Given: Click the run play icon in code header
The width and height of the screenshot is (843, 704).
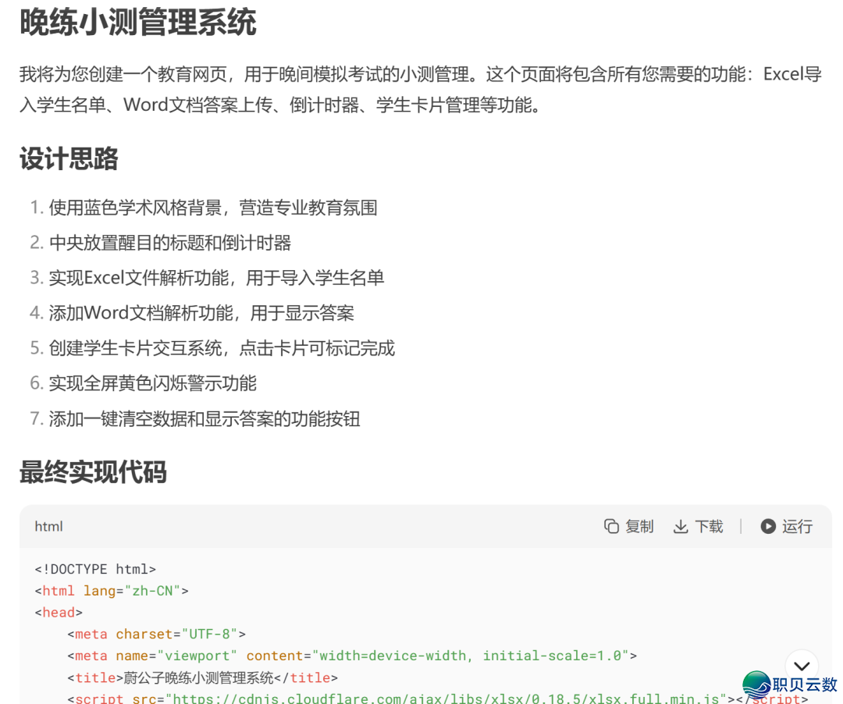Looking at the screenshot, I should 768,526.
